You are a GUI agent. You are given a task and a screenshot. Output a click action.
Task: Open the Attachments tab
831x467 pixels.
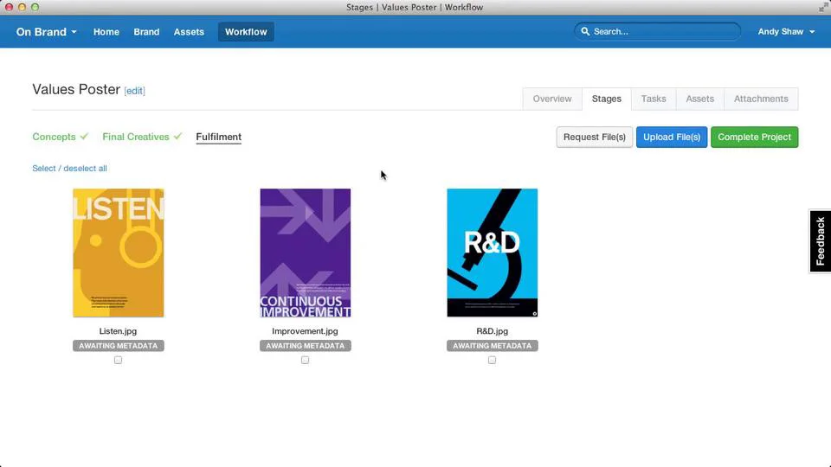[761, 99]
